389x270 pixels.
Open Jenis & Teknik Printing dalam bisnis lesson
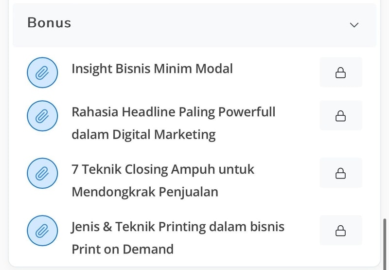(x=177, y=227)
